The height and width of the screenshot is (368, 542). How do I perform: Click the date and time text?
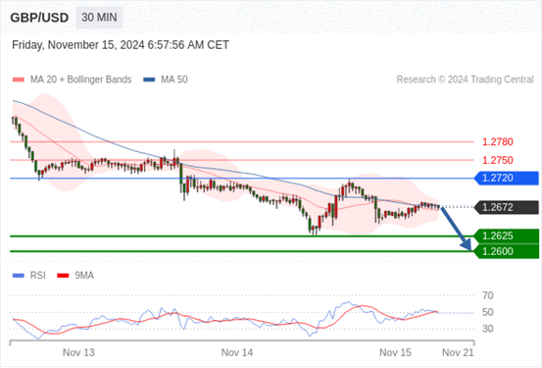pos(121,45)
